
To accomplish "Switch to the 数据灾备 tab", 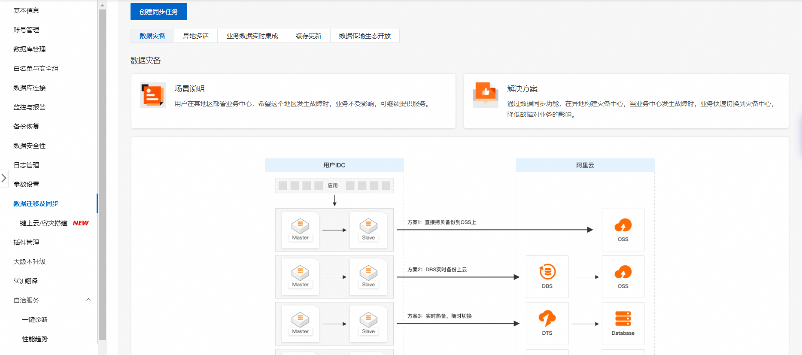I will (152, 36).
